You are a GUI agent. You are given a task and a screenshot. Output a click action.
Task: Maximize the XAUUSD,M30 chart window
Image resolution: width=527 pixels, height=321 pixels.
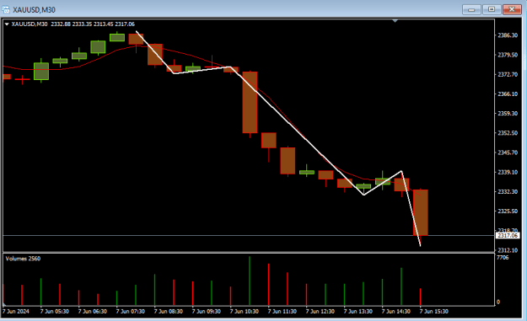coord(492,9)
